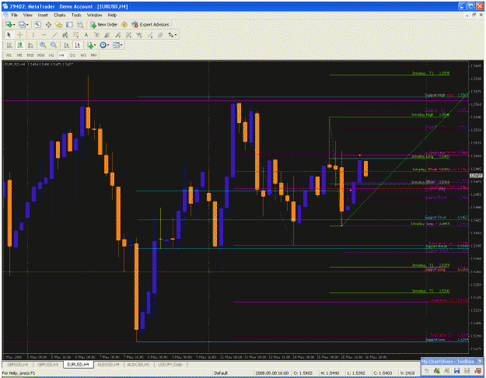Expand the Periods clock dropdown
This screenshot has width=486, height=378.
click(x=108, y=45)
